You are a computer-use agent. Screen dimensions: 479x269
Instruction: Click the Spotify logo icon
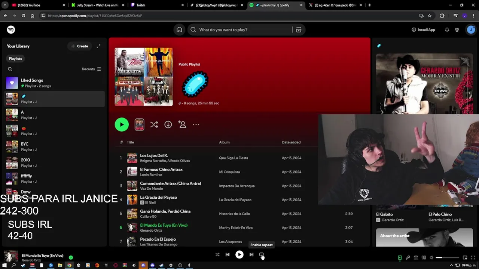click(x=11, y=30)
